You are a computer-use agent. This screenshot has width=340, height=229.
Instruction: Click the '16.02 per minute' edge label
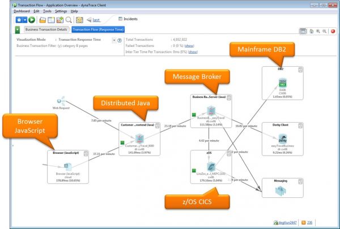[x=246, y=126]
